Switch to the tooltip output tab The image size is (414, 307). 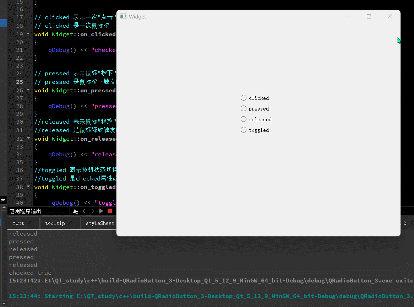[55, 223]
